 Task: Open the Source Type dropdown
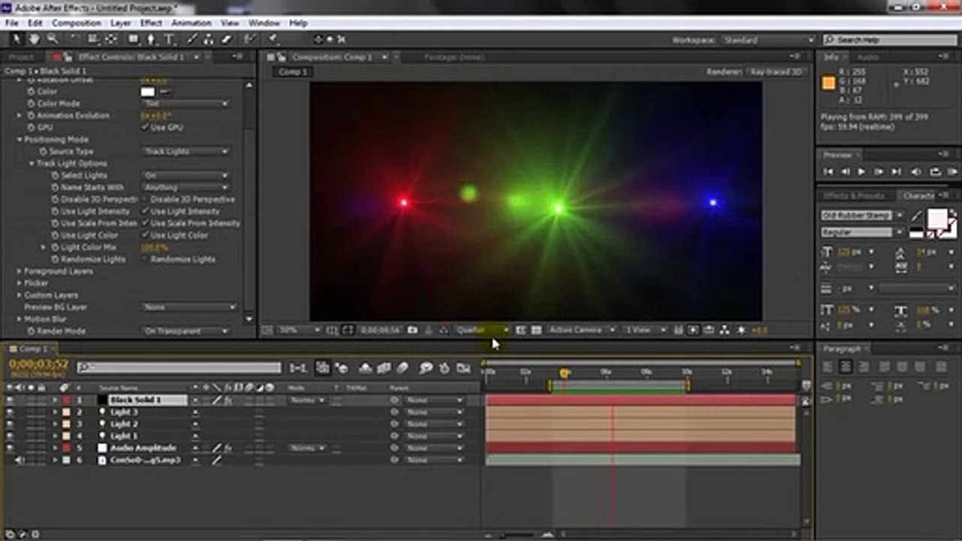pos(186,151)
